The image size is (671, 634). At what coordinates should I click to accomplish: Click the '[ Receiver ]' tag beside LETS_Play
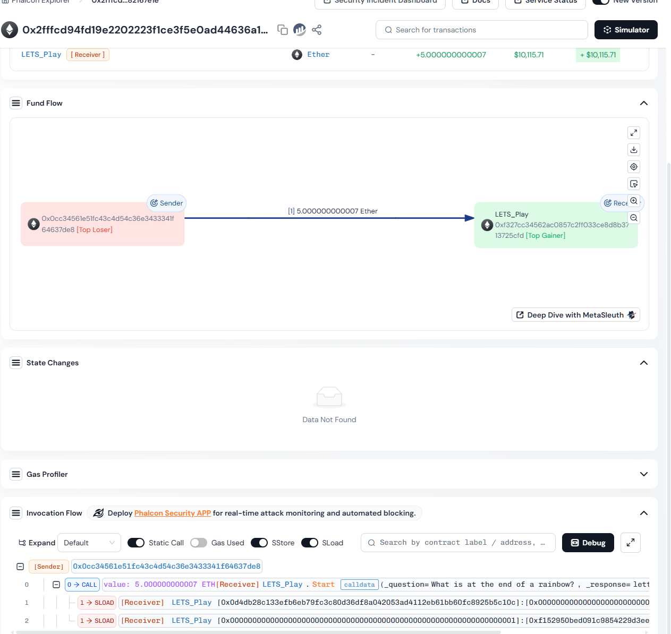[88, 55]
